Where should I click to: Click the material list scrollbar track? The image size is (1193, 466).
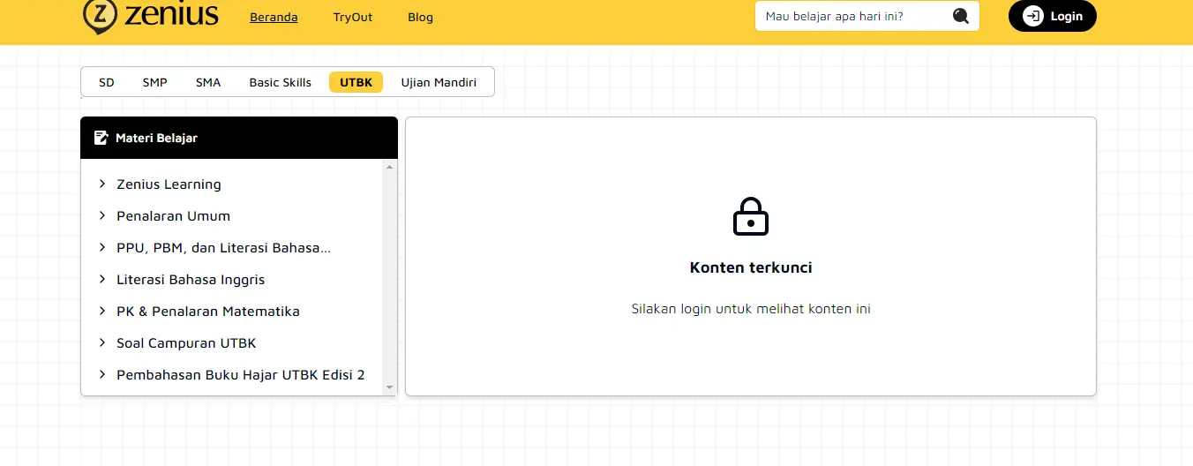point(389,277)
